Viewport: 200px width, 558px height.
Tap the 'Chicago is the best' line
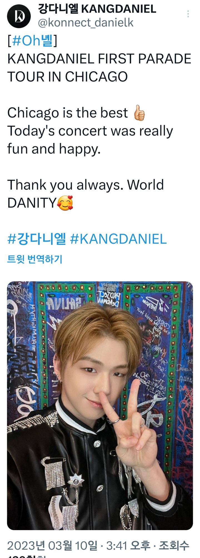(x=67, y=113)
